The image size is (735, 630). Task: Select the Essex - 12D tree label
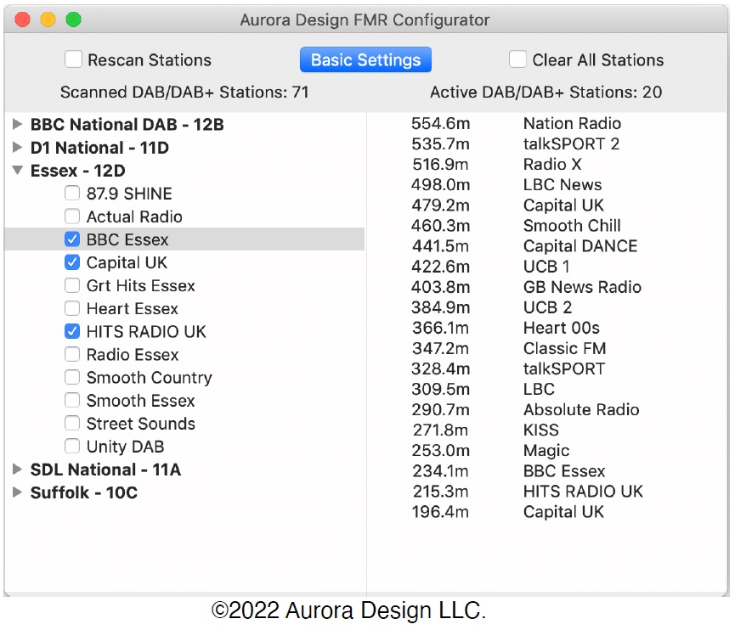tap(78, 171)
